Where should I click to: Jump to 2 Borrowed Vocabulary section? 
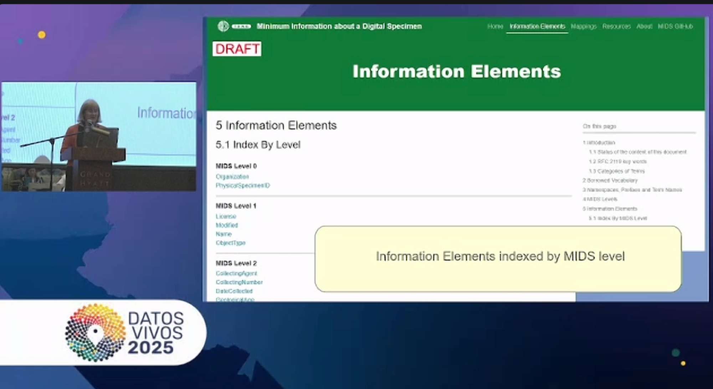(x=610, y=180)
